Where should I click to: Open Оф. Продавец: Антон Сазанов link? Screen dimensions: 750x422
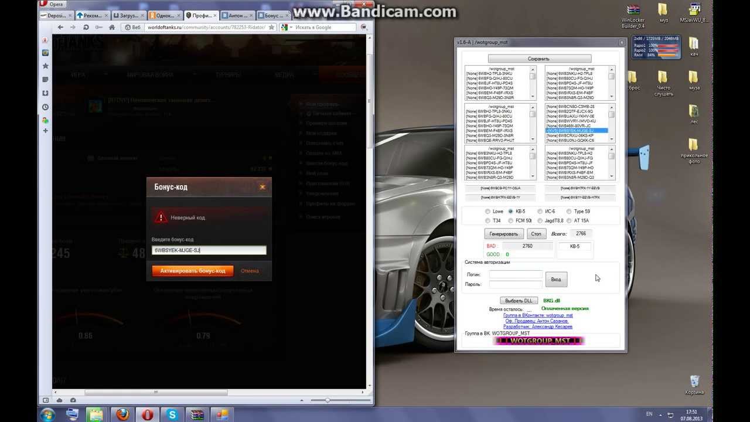(538, 321)
